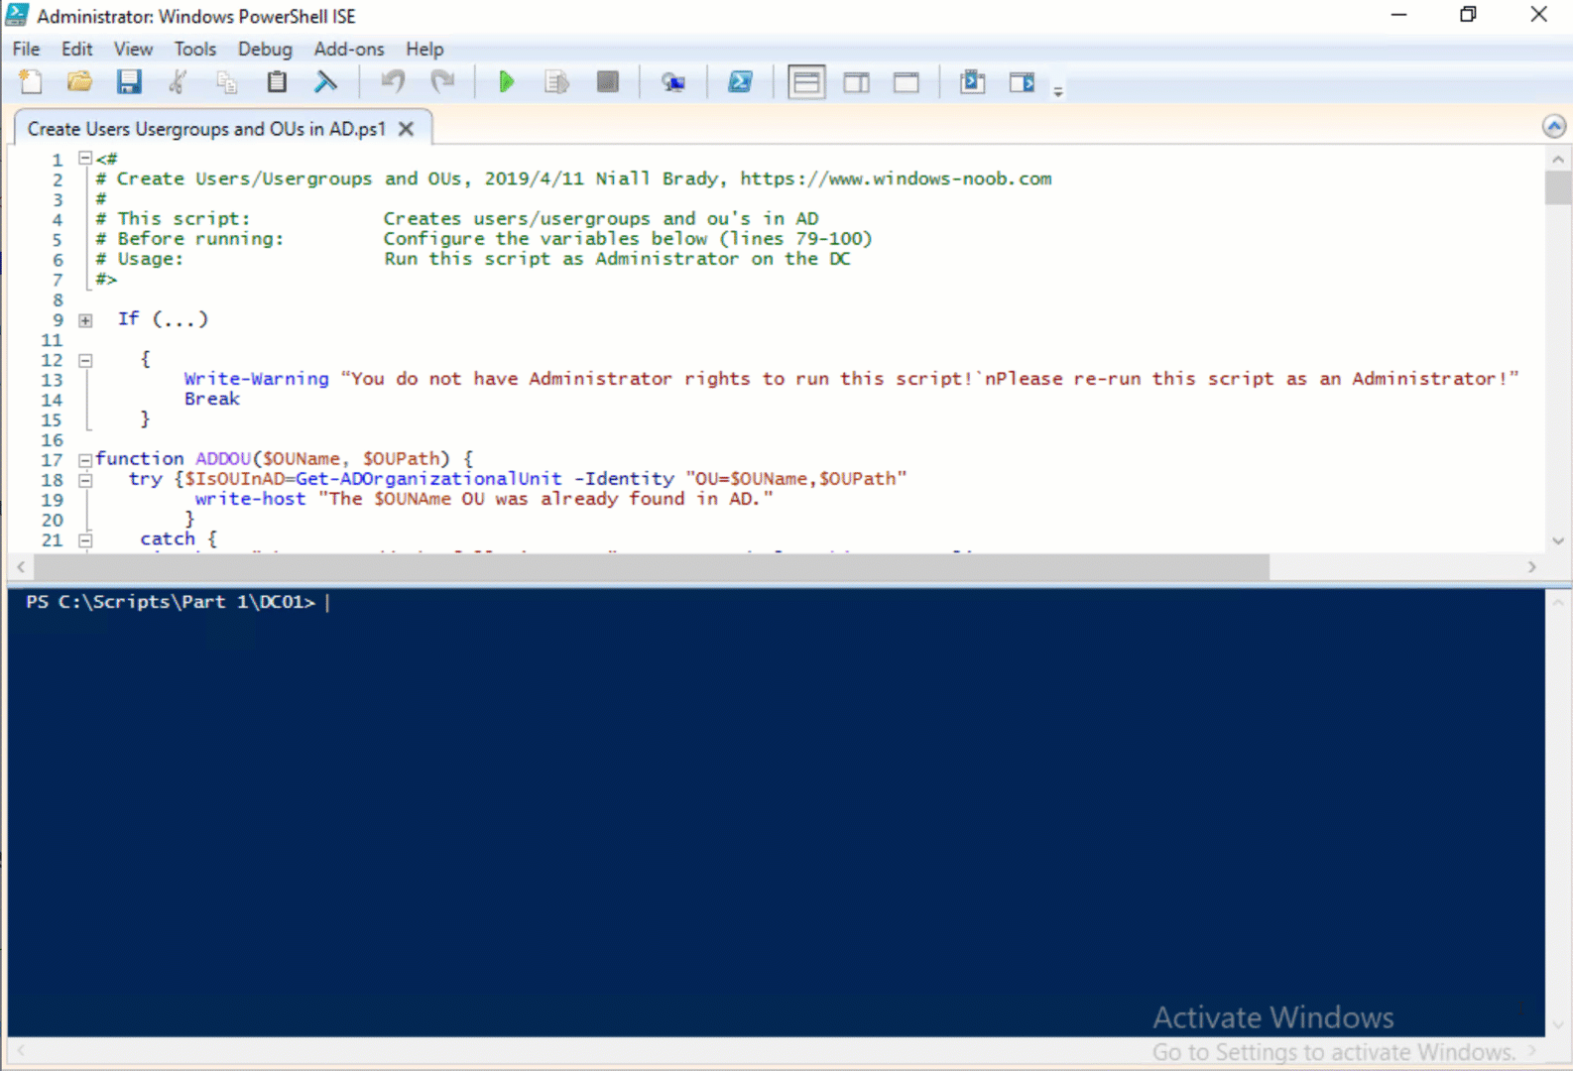Start PowerShell.exe console icon
The image size is (1573, 1071).
740,82
